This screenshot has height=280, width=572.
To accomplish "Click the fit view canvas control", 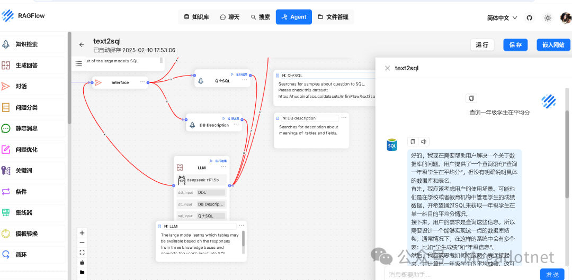I will [82, 253].
